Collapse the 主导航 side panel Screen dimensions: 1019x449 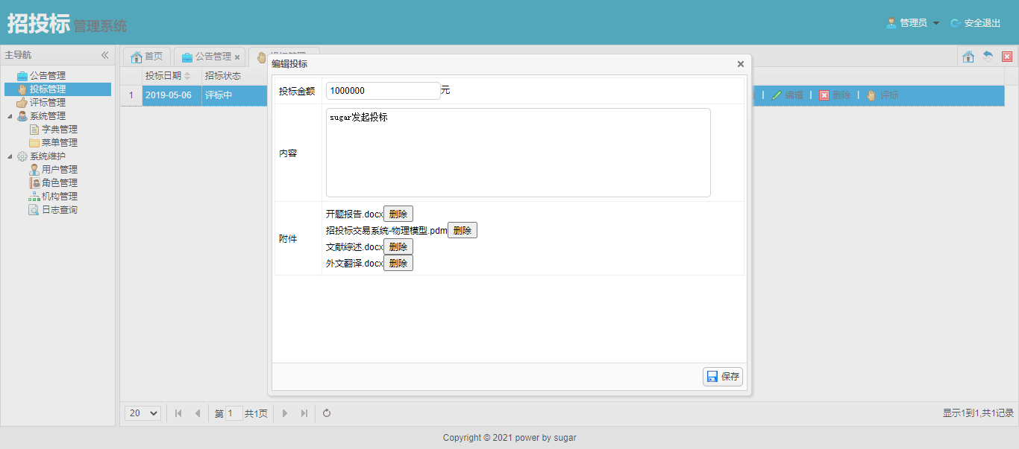(x=105, y=55)
